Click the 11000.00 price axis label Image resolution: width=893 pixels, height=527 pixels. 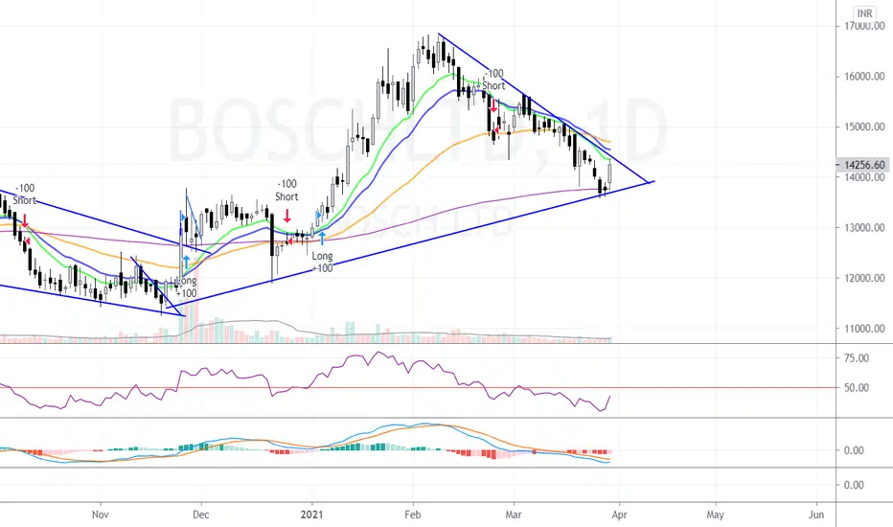864,328
